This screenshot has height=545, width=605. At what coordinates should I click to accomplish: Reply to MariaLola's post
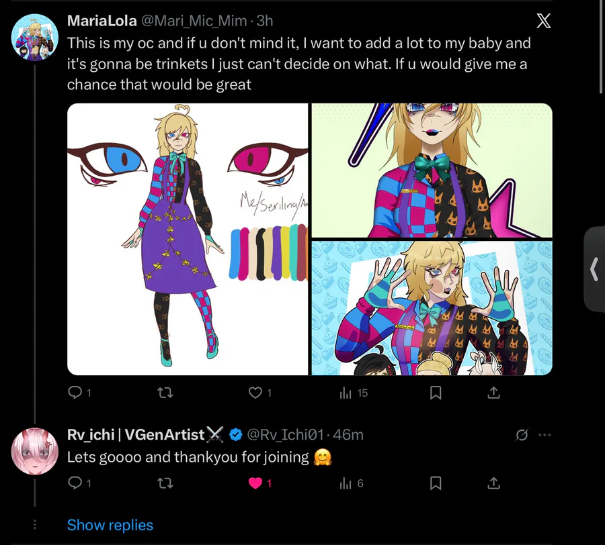[x=75, y=393]
